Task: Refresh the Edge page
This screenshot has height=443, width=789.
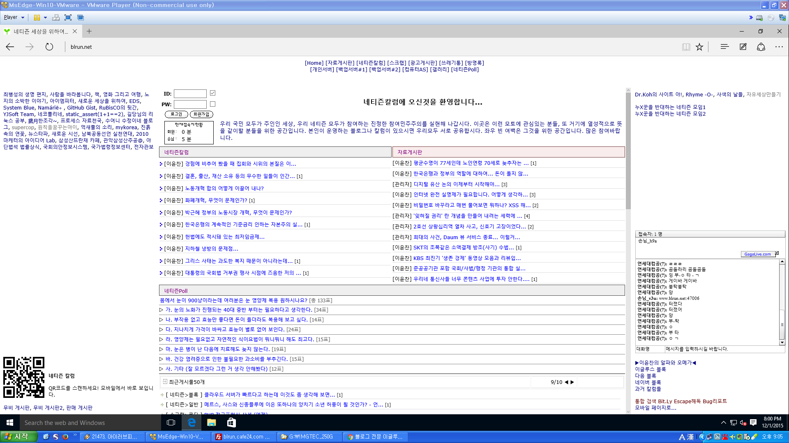Action: 49,47
